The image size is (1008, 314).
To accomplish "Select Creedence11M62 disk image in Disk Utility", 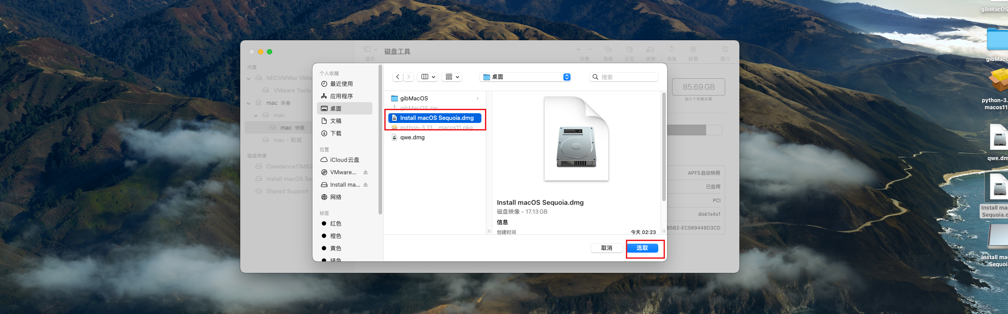I will (x=284, y=166).
